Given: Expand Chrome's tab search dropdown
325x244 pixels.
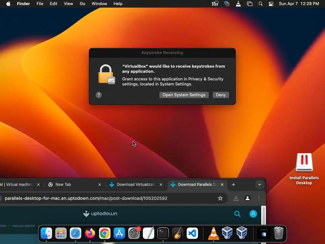Looking at the screenshot, I should 260,185.
